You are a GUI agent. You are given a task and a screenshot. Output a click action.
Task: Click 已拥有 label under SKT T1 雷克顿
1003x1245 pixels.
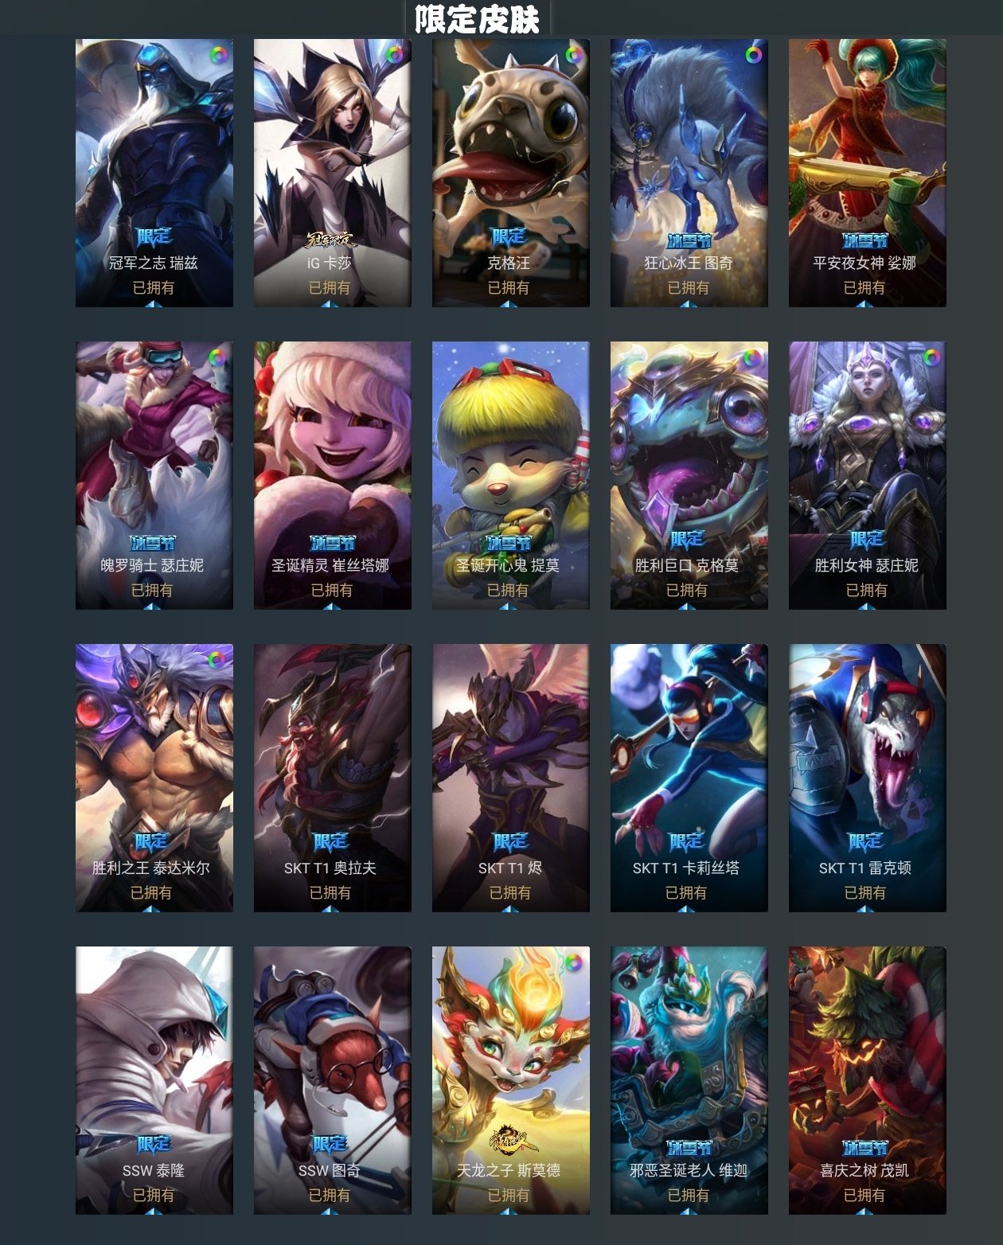(865, 892)
